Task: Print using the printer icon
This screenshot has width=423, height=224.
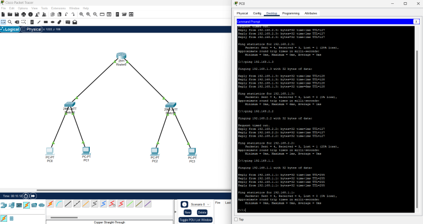Action: [24, 14]
